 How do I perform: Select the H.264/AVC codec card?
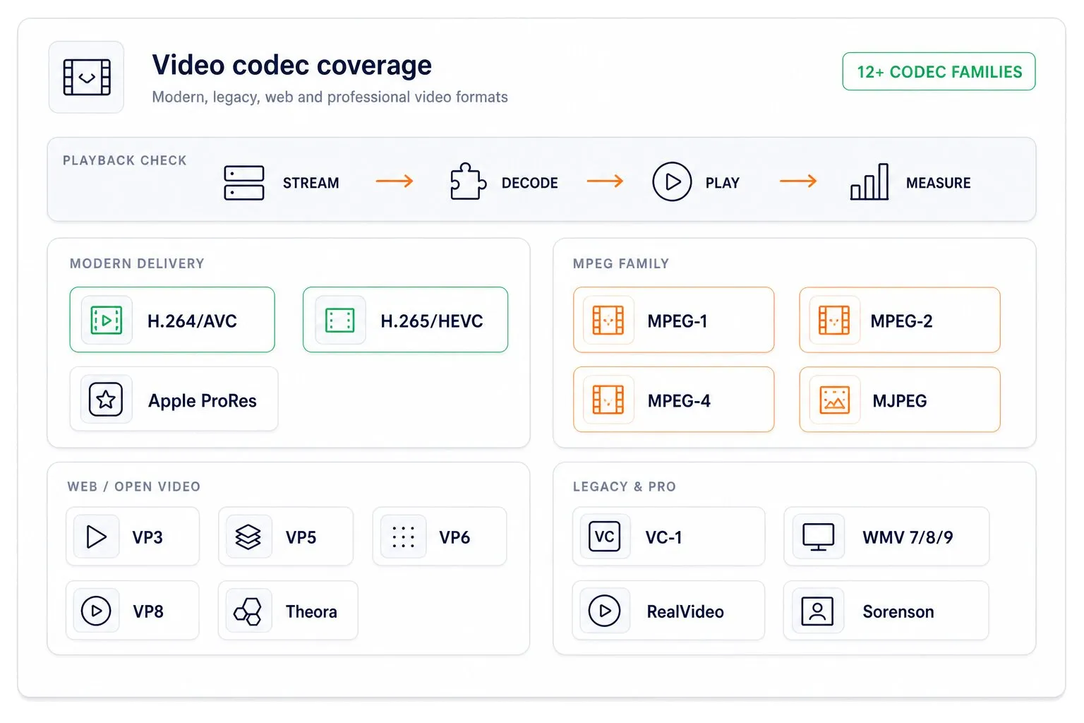tap(172, 320)
